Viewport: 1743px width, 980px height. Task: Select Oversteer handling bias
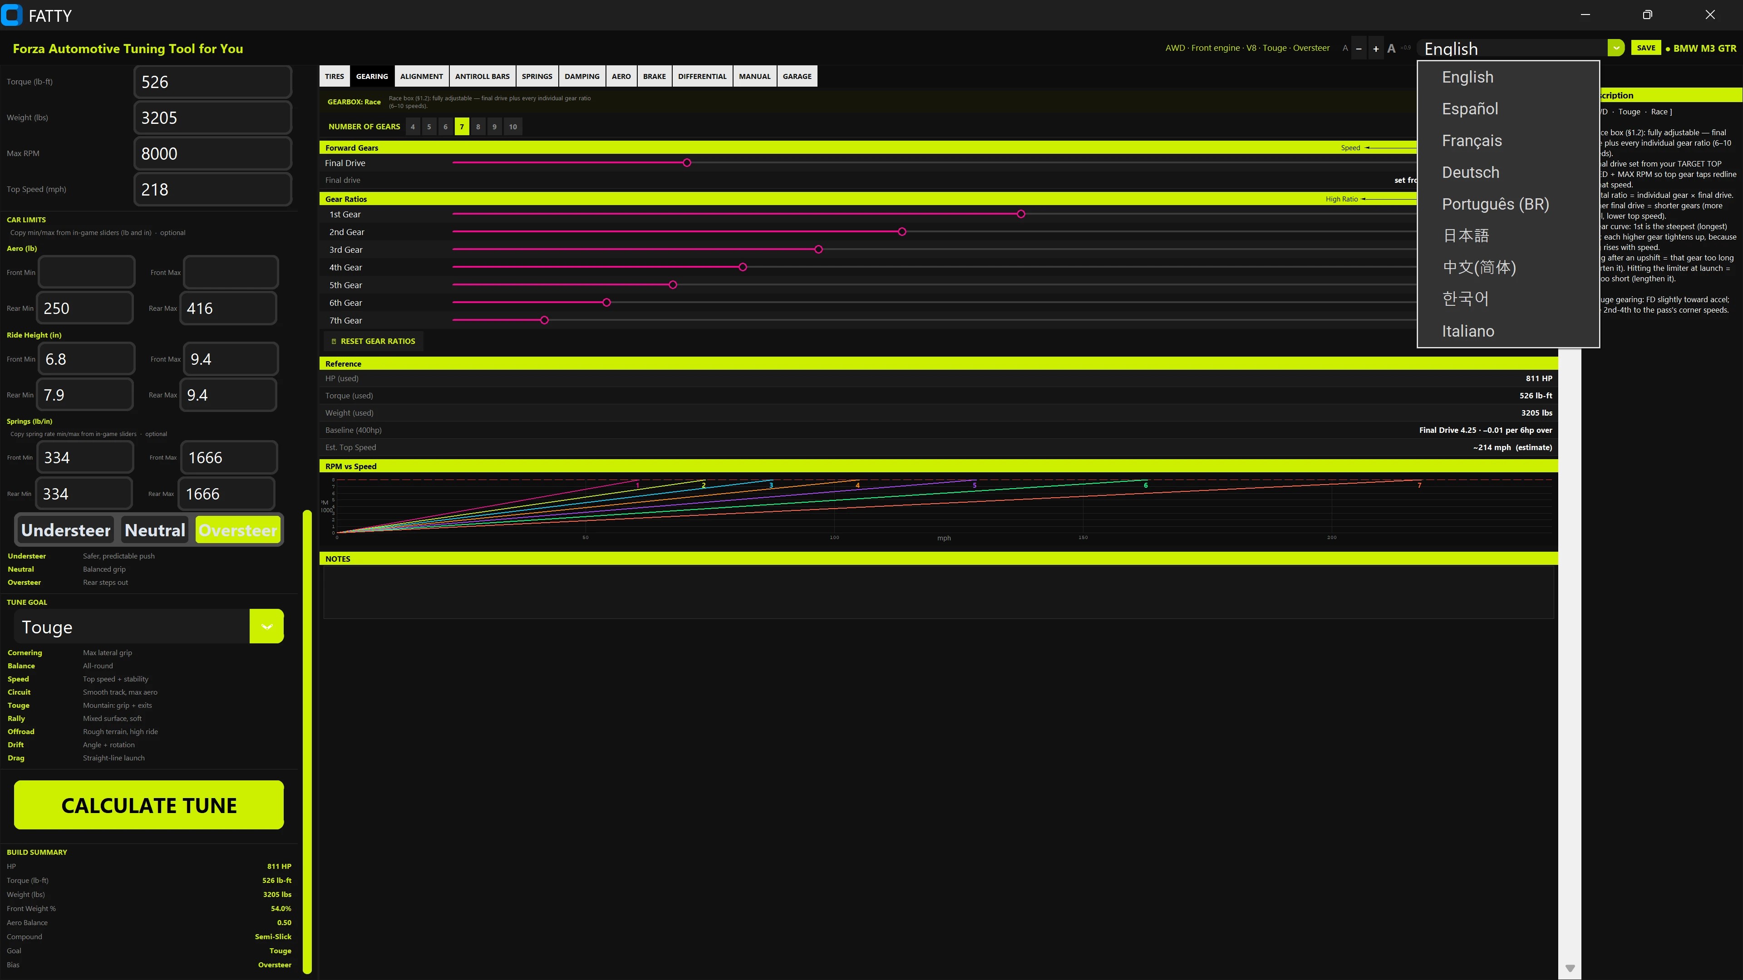click(x=238, y=530)
